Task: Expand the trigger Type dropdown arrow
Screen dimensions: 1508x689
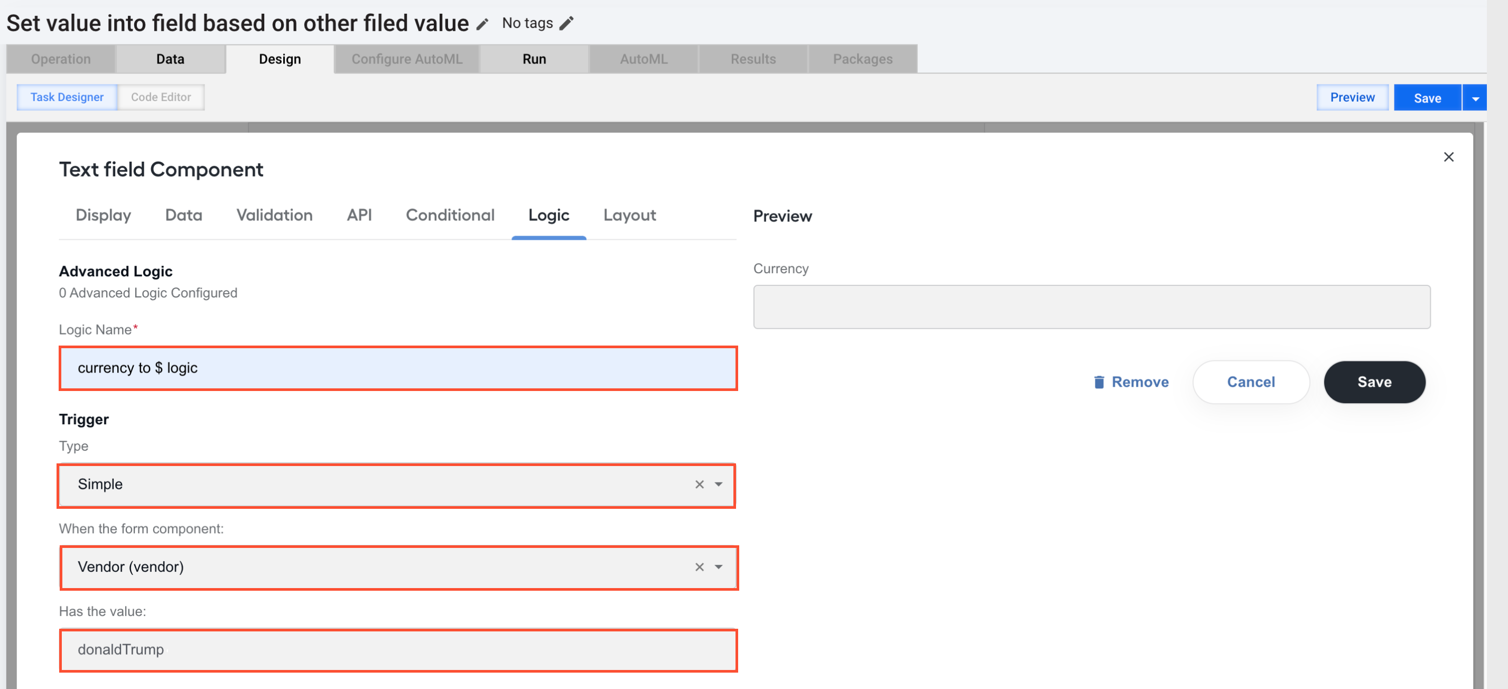Action: [x=718, y=485]
